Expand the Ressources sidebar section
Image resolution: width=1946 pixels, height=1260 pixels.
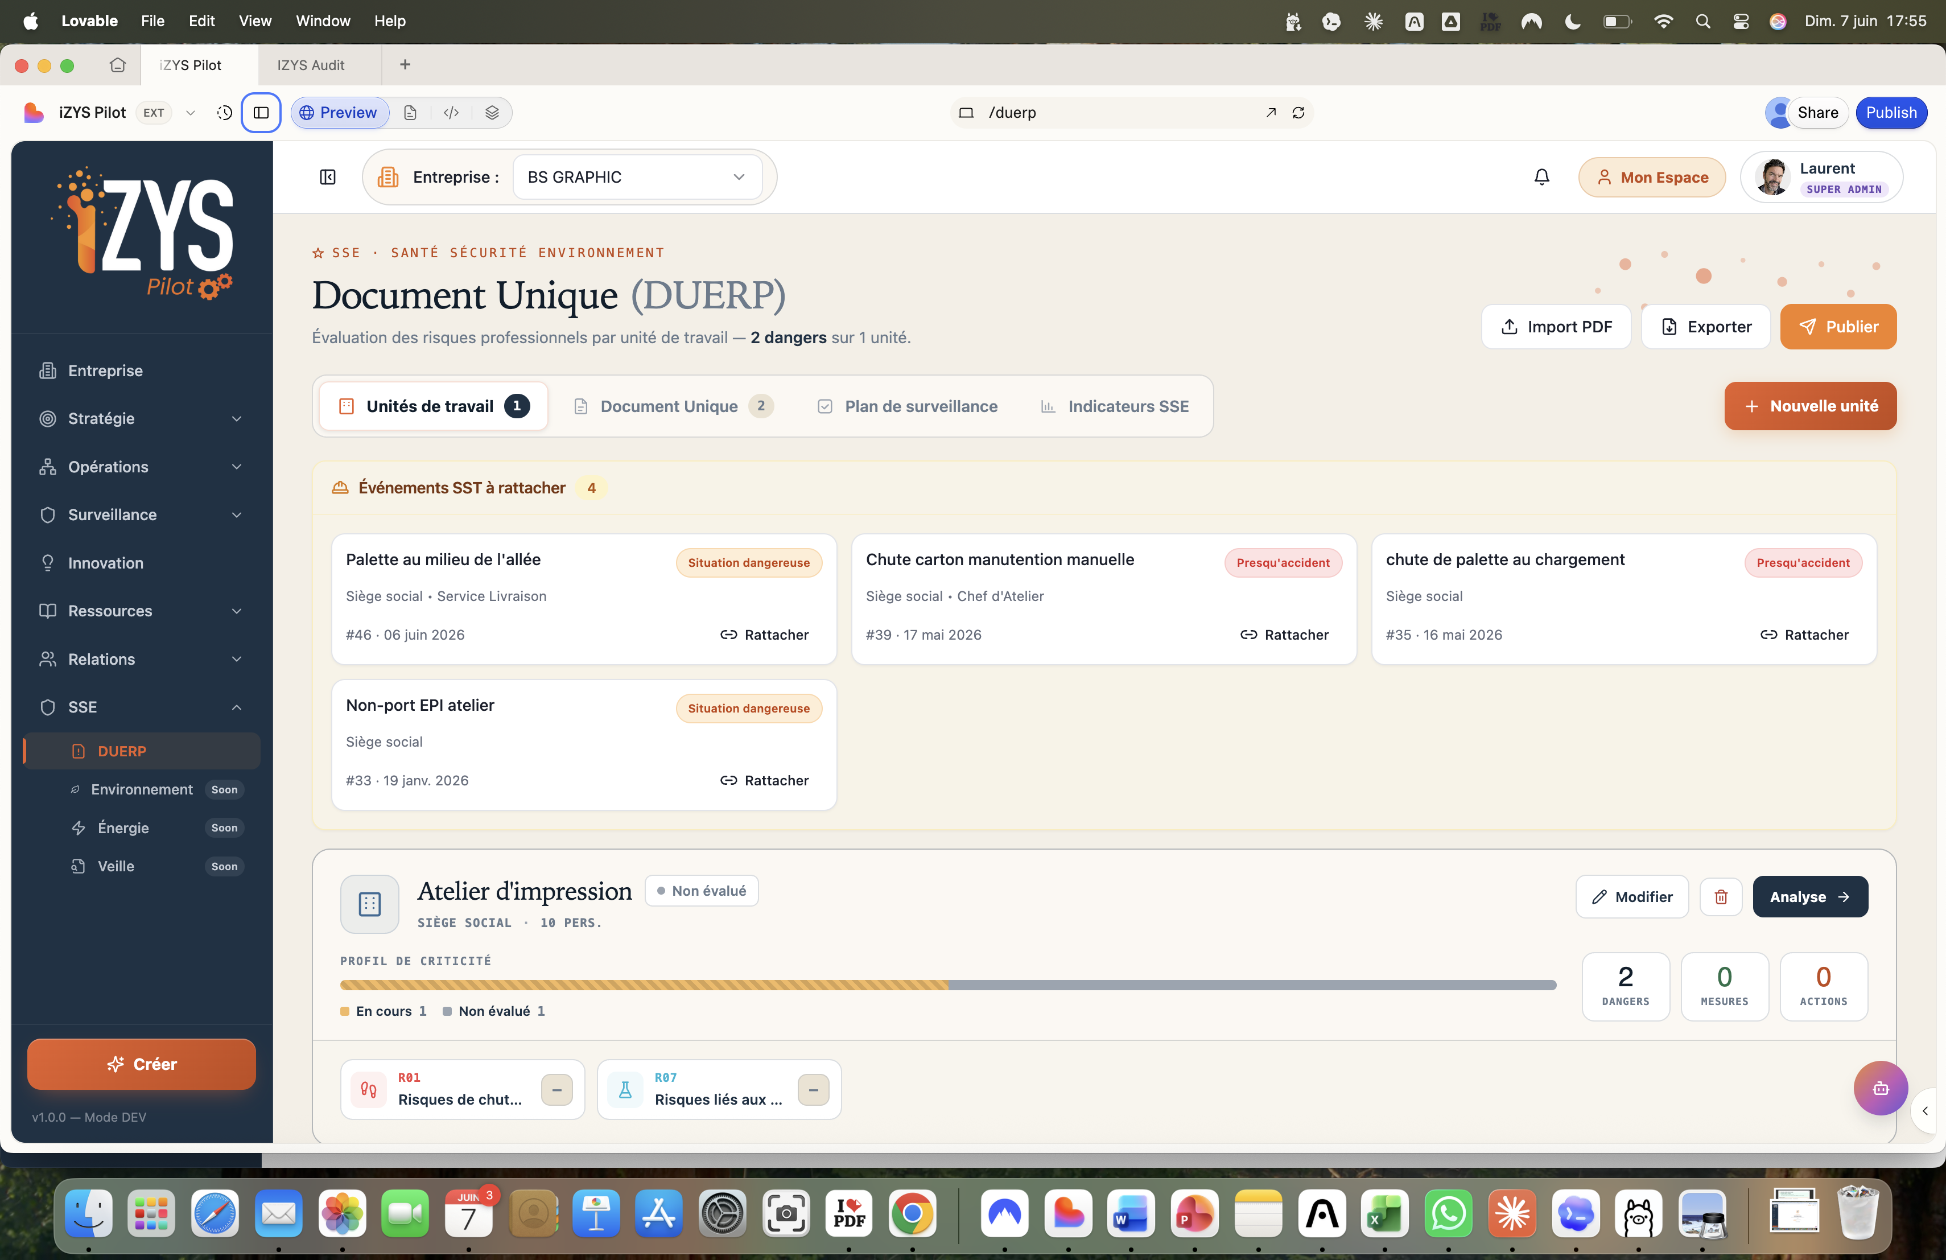[x=142, y=612]
